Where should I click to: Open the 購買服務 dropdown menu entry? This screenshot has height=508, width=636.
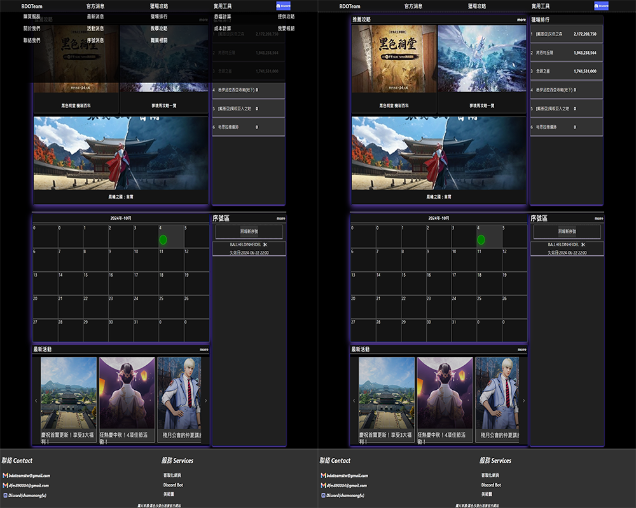tap(31, 17)
